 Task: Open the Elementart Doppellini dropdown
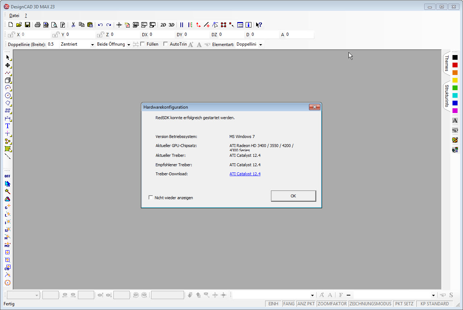(260, 44)
